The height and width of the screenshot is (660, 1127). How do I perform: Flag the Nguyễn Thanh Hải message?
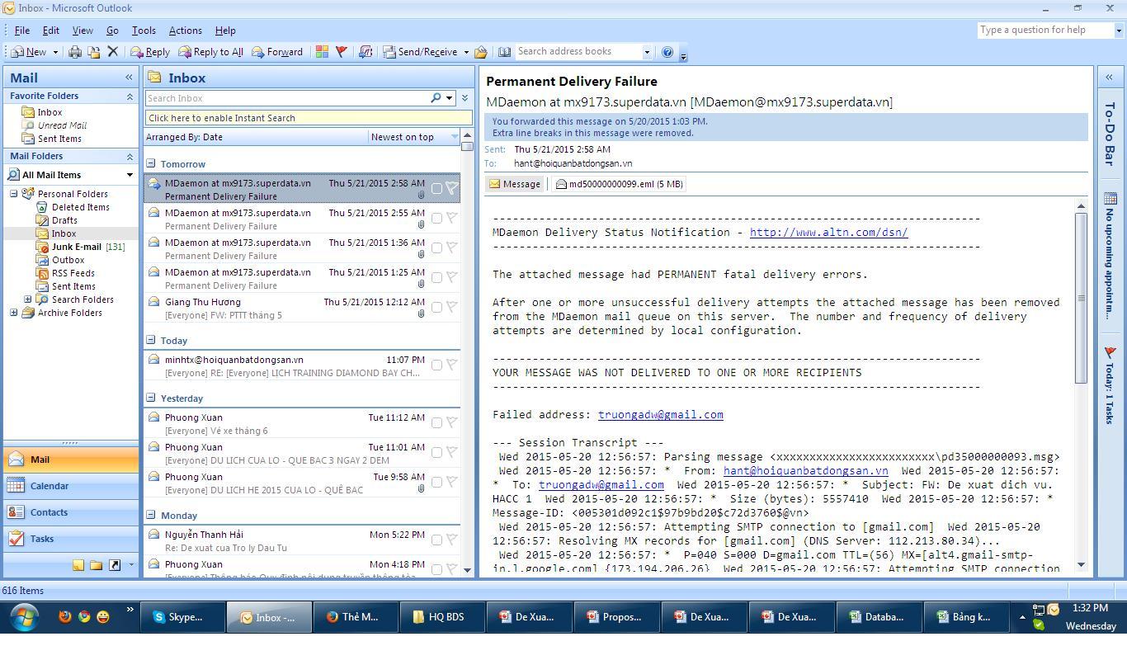pyautogui.click(x=451, y=540)
